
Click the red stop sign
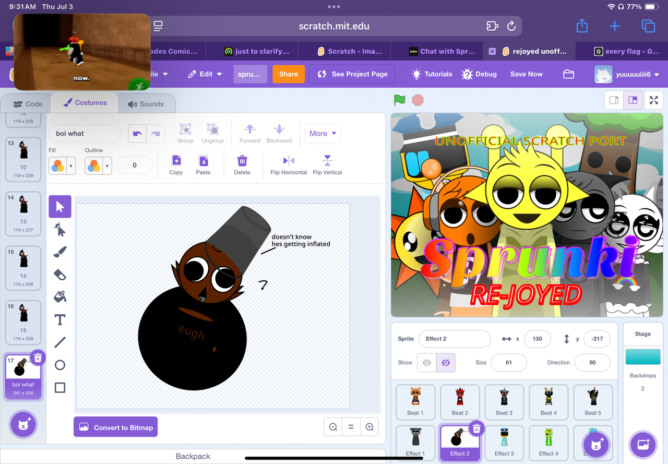click(x=417, y=100)
